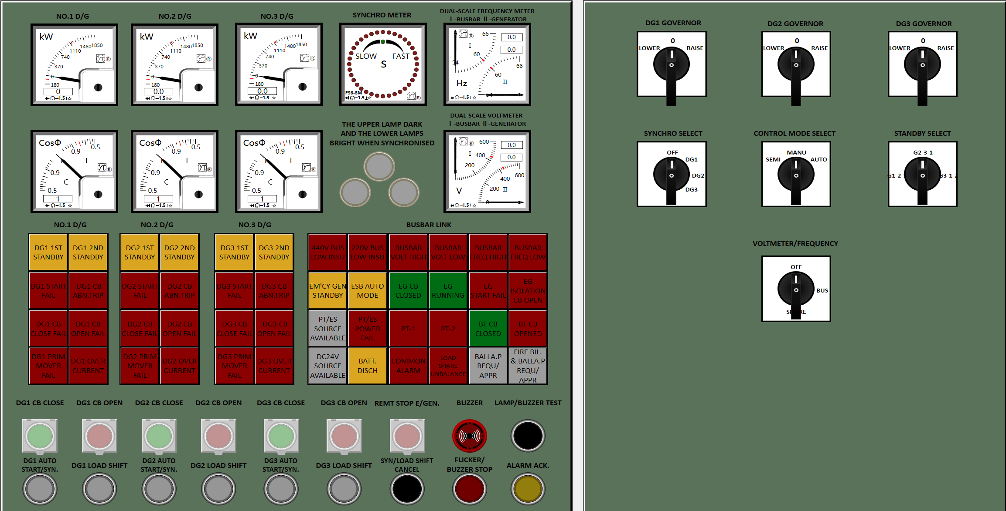1006x511 pixels.
Task: Click the green BT CB CLOSED indicator
Action: point(488,329)
